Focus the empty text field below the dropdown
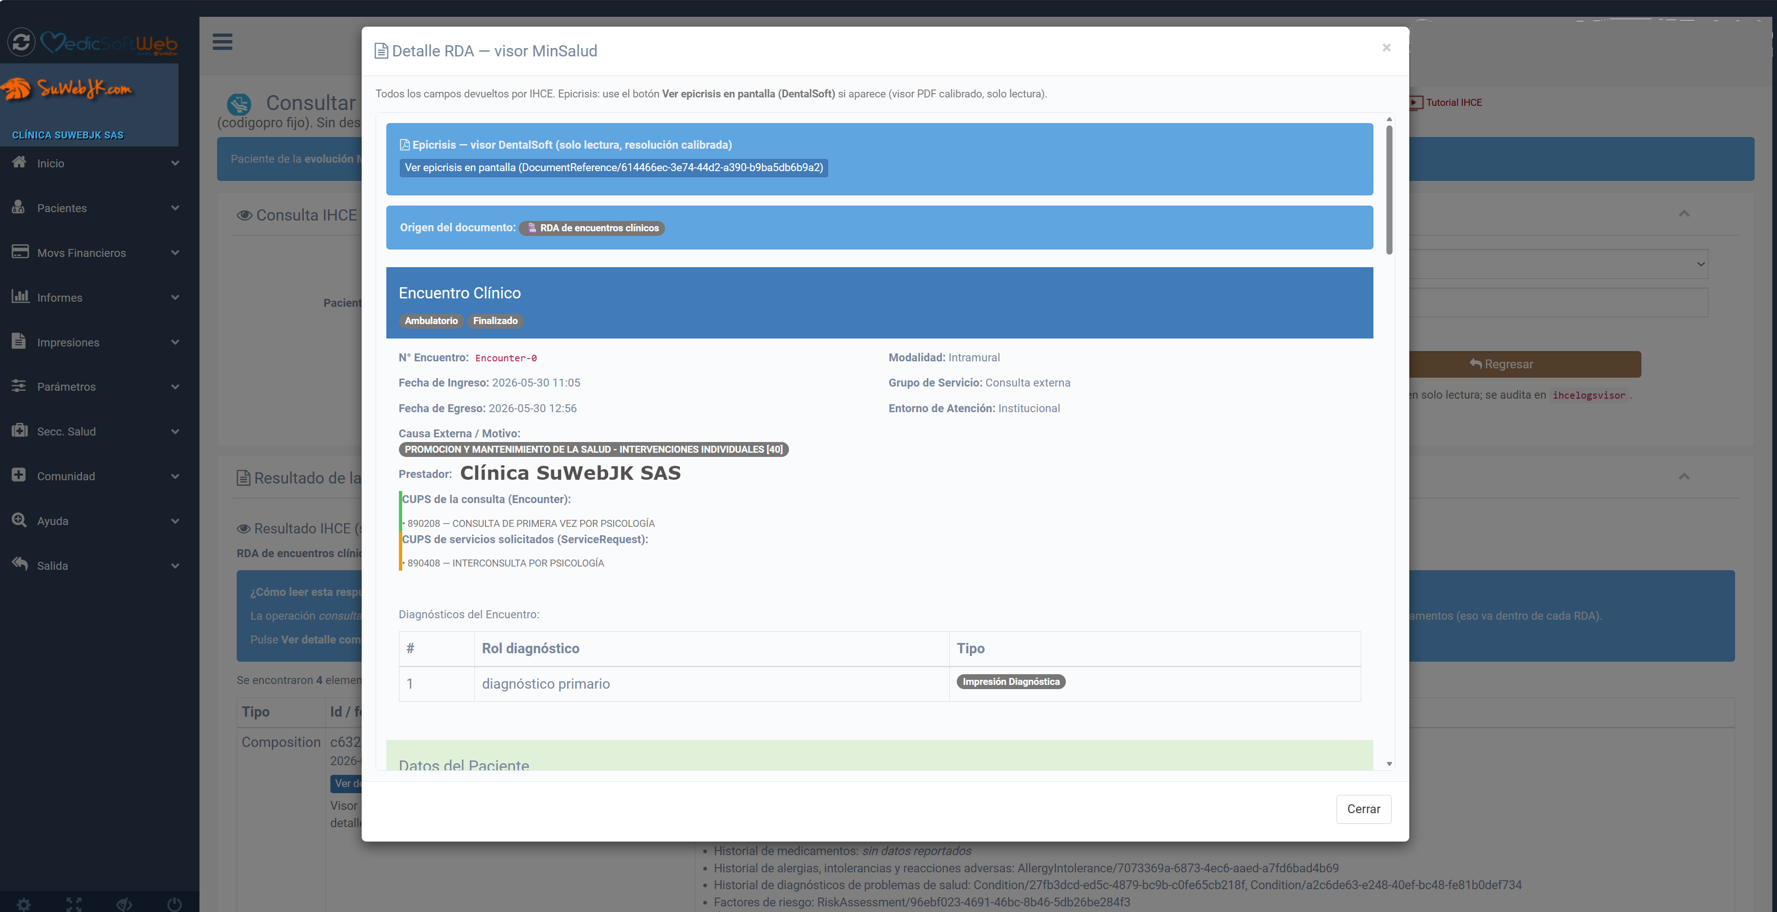Viewport: 1777px width, 912px height. coord(1559,303)
